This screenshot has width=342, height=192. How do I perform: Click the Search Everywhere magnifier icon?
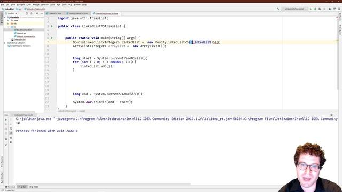pyautogui.click(x=339, y=9)
